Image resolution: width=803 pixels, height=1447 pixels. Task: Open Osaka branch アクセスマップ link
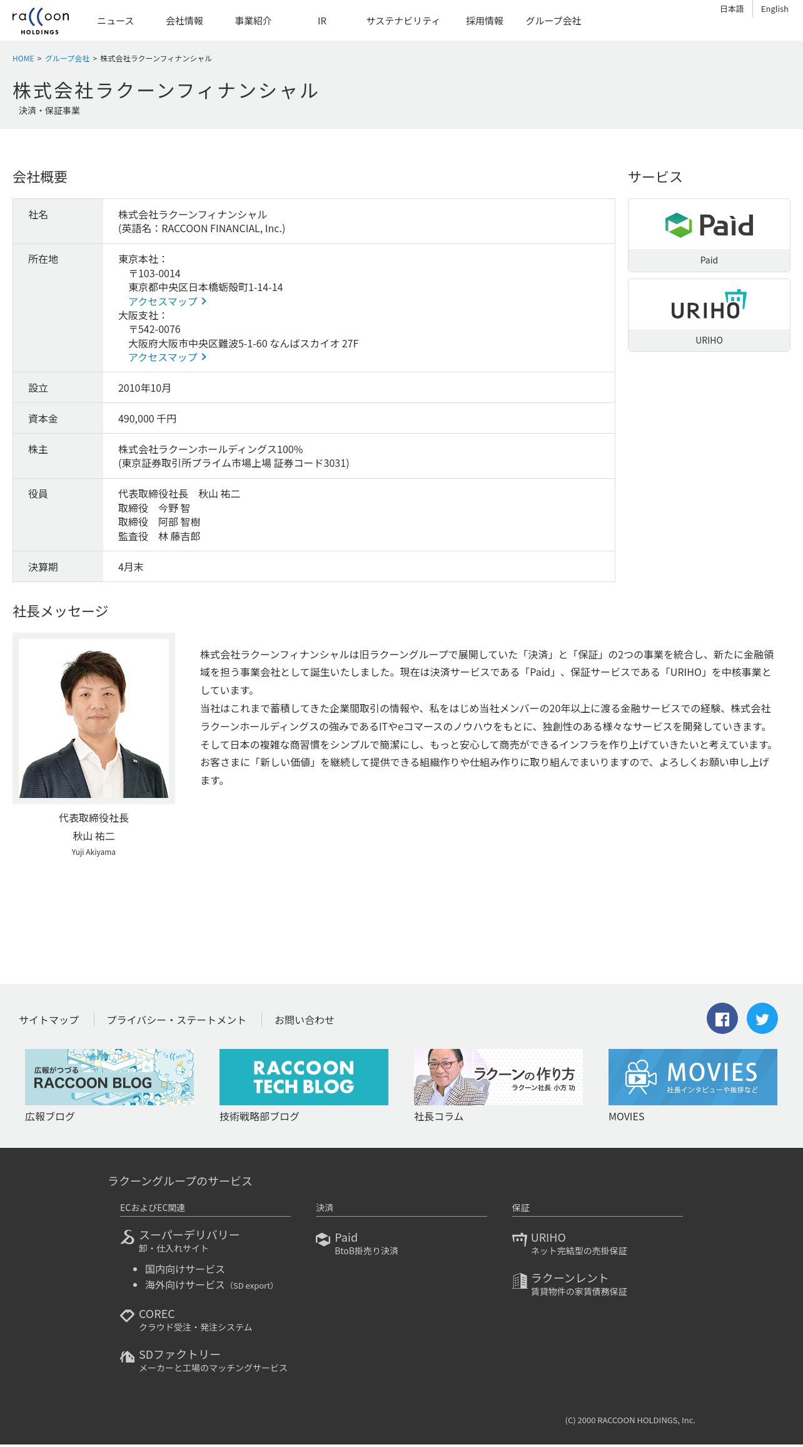pos(167,357)
